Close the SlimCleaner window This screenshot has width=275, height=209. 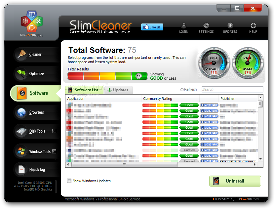(253, 8)
